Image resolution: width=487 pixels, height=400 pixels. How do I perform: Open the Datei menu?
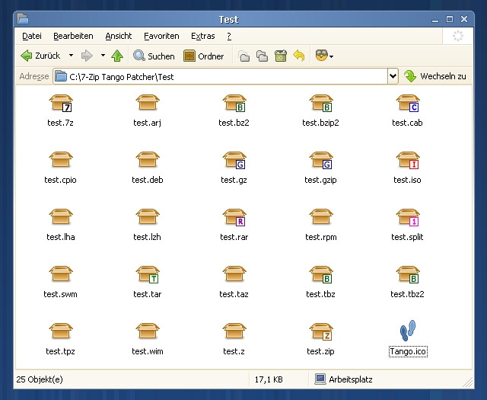click(32, 36)
